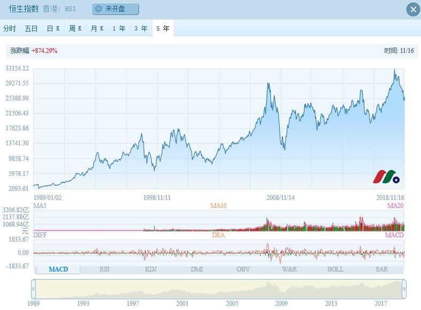Select the W&R indicator tab

pyautogui.click(x=289, y=269)
